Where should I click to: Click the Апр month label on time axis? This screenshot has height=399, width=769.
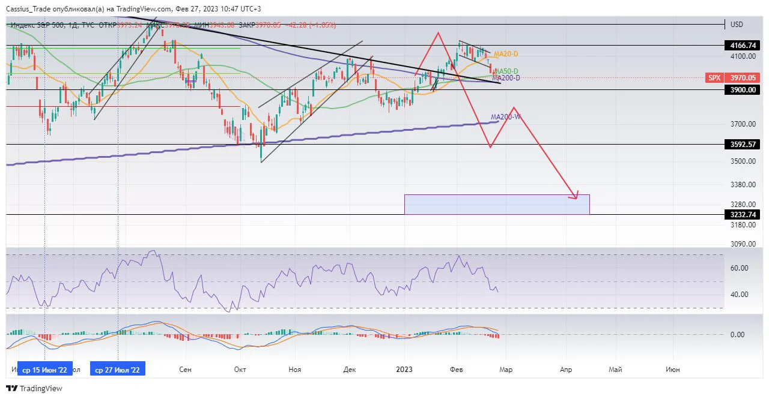click(565, 370)
